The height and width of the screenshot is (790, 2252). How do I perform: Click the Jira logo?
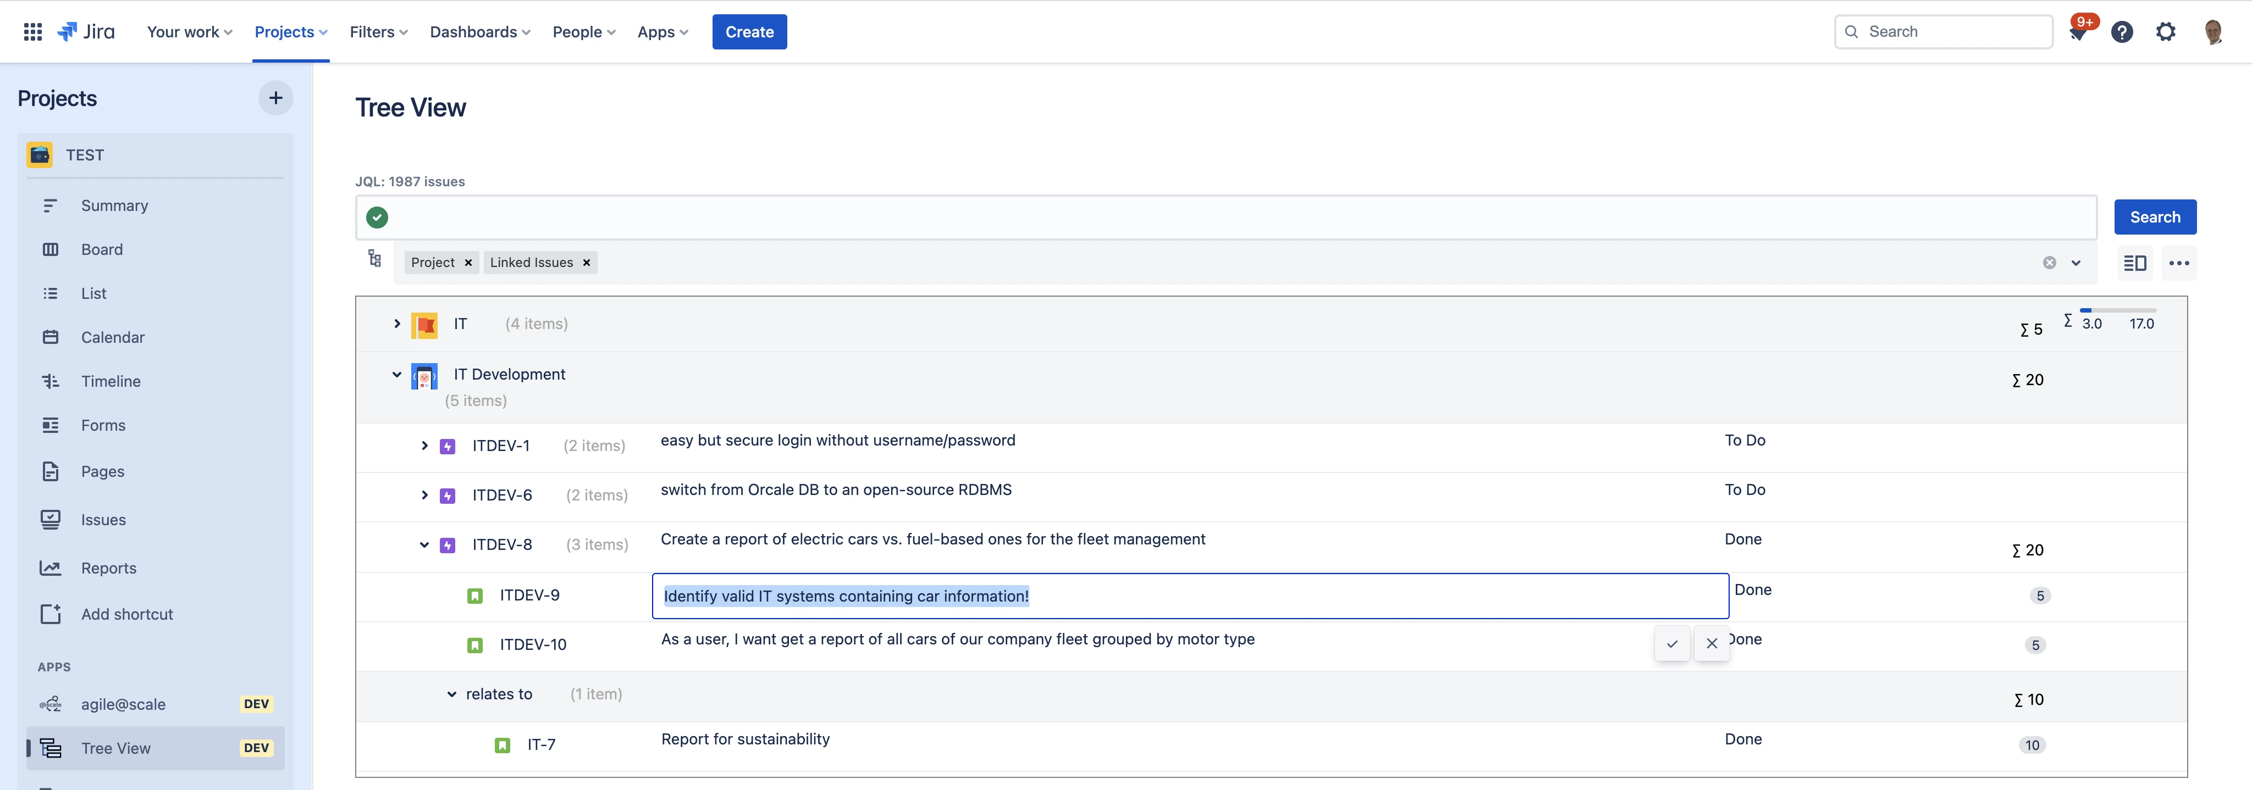pos(86,31)
